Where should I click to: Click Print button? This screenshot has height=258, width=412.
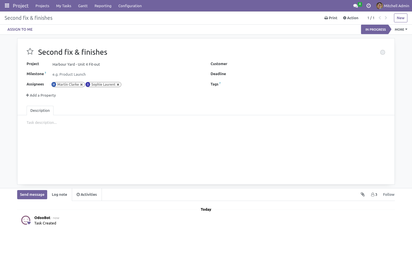pos(331,18)
